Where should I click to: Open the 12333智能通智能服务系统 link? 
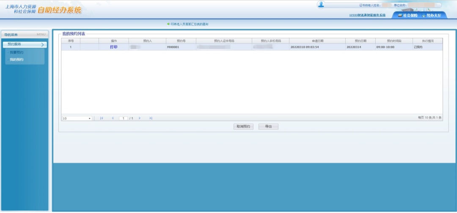pos(367,15)
